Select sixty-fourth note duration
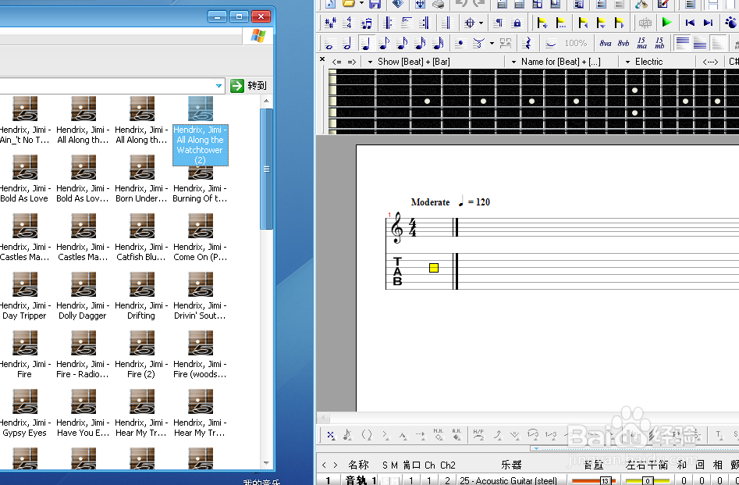 (439, 44)
